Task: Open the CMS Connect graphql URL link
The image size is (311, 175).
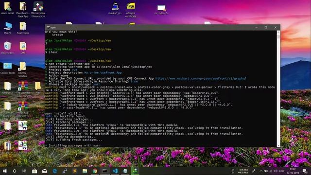Action: (x=201, y=79)
